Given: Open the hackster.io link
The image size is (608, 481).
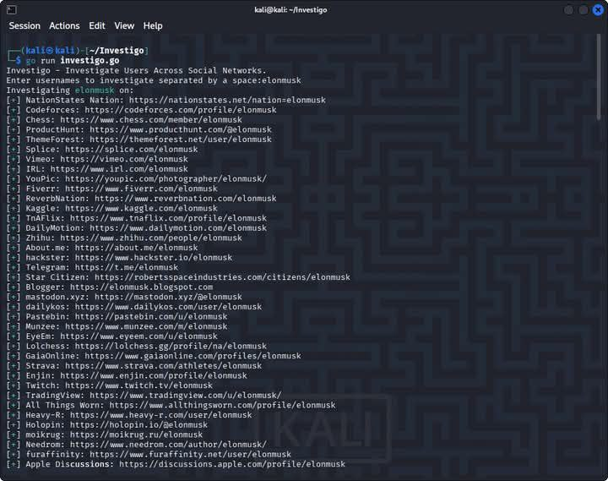Looking at the screenshot, I should pos(154,258).
